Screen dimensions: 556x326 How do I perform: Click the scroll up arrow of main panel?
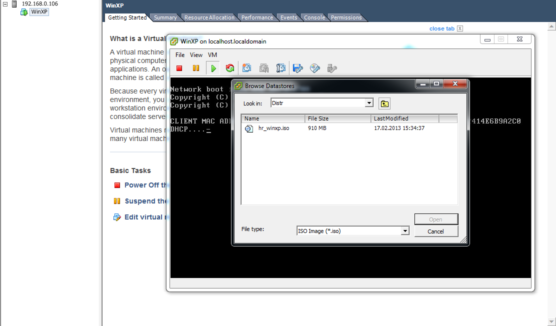pos(551,26)
